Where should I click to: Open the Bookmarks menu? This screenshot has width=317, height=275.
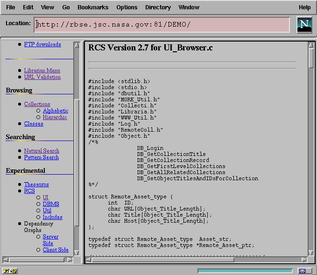(93, 7)
